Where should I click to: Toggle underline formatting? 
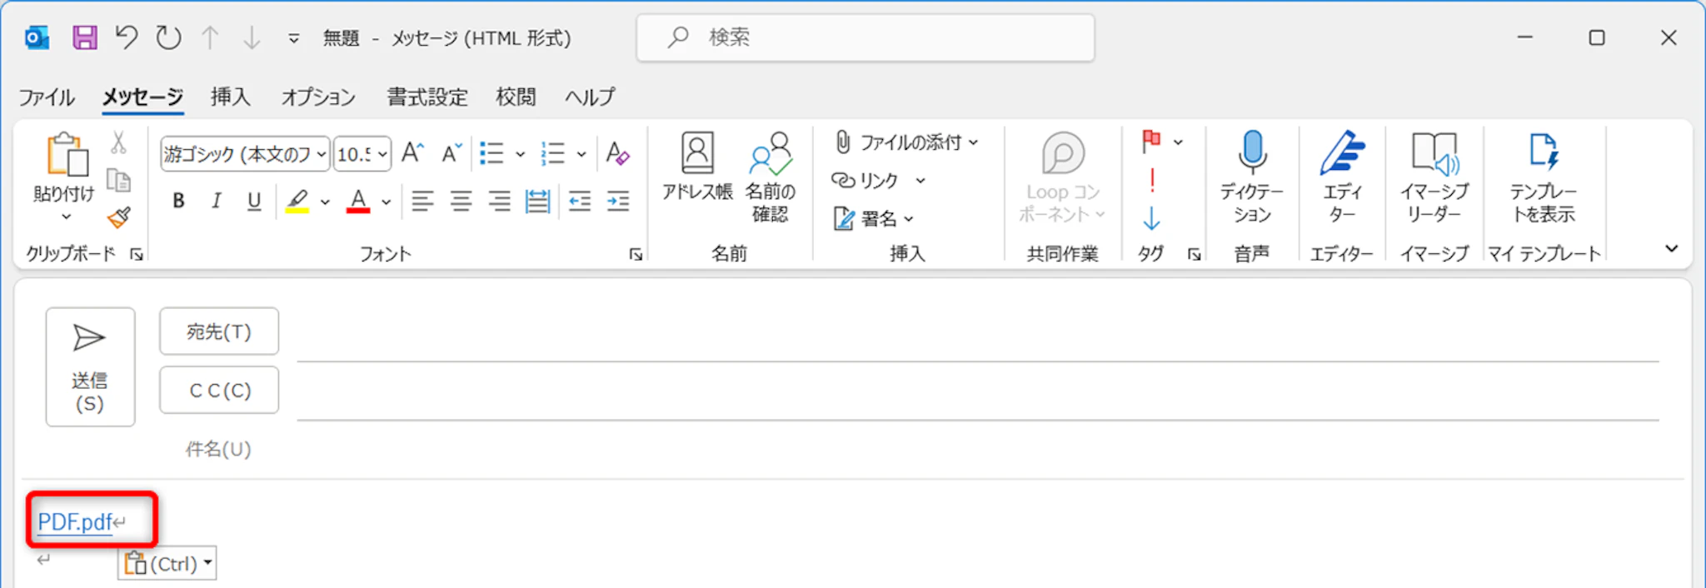pos(254,201)
